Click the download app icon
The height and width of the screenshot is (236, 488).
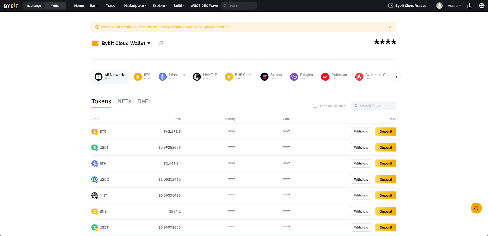[470, 6]
